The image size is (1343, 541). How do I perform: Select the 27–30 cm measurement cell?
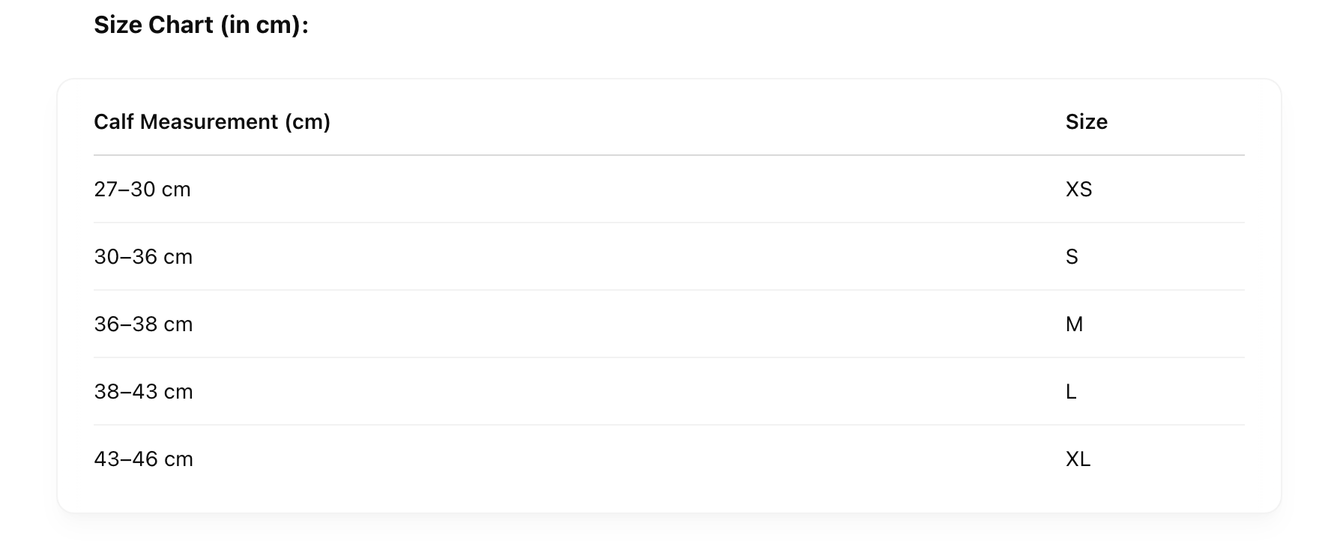click(x=142, y=189)
